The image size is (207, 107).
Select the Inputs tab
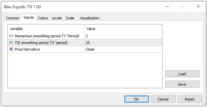[29, 18]
